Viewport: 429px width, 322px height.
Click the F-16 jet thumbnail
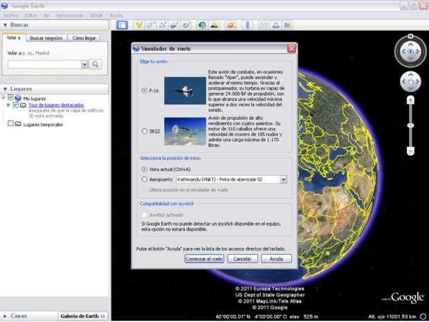185,91
